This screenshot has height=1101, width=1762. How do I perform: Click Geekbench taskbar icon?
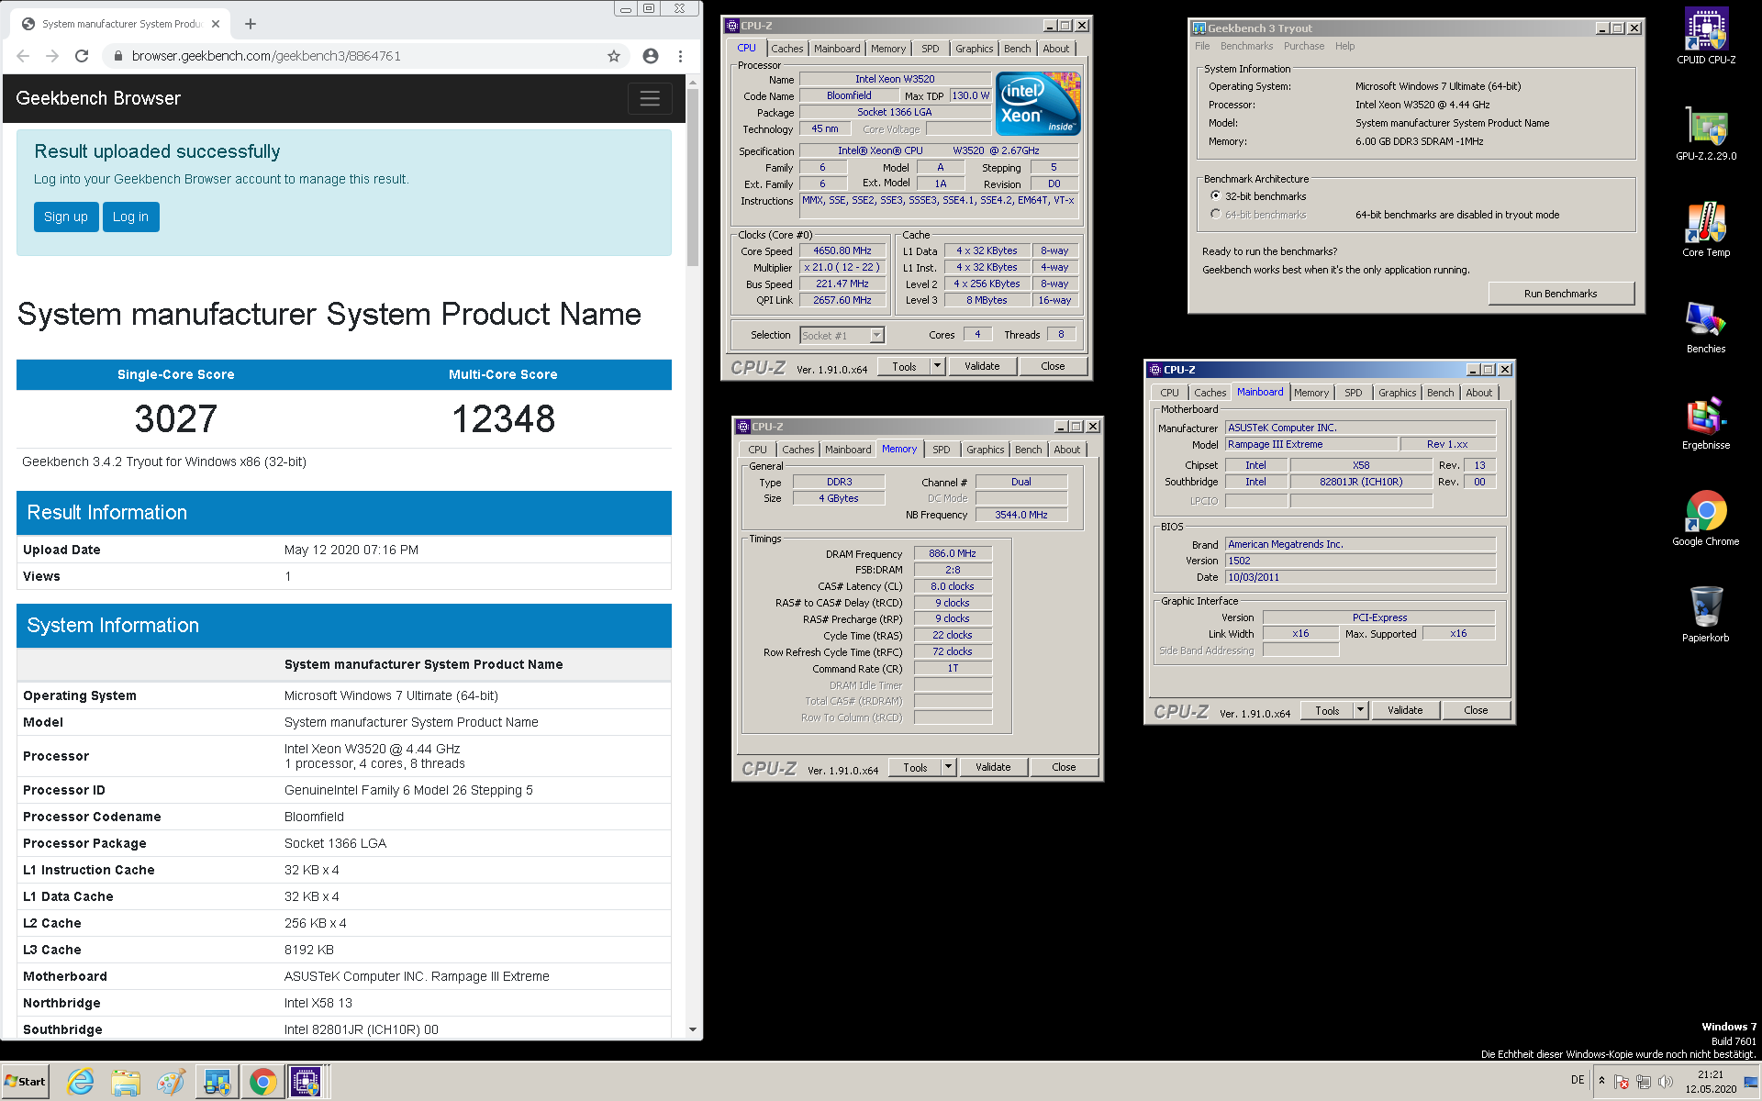(217, 1082)
